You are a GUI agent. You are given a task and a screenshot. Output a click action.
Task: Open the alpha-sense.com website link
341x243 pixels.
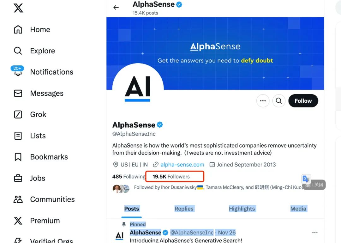182,165
